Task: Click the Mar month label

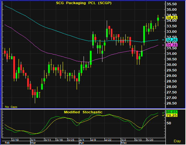Action: coord(33,143)
